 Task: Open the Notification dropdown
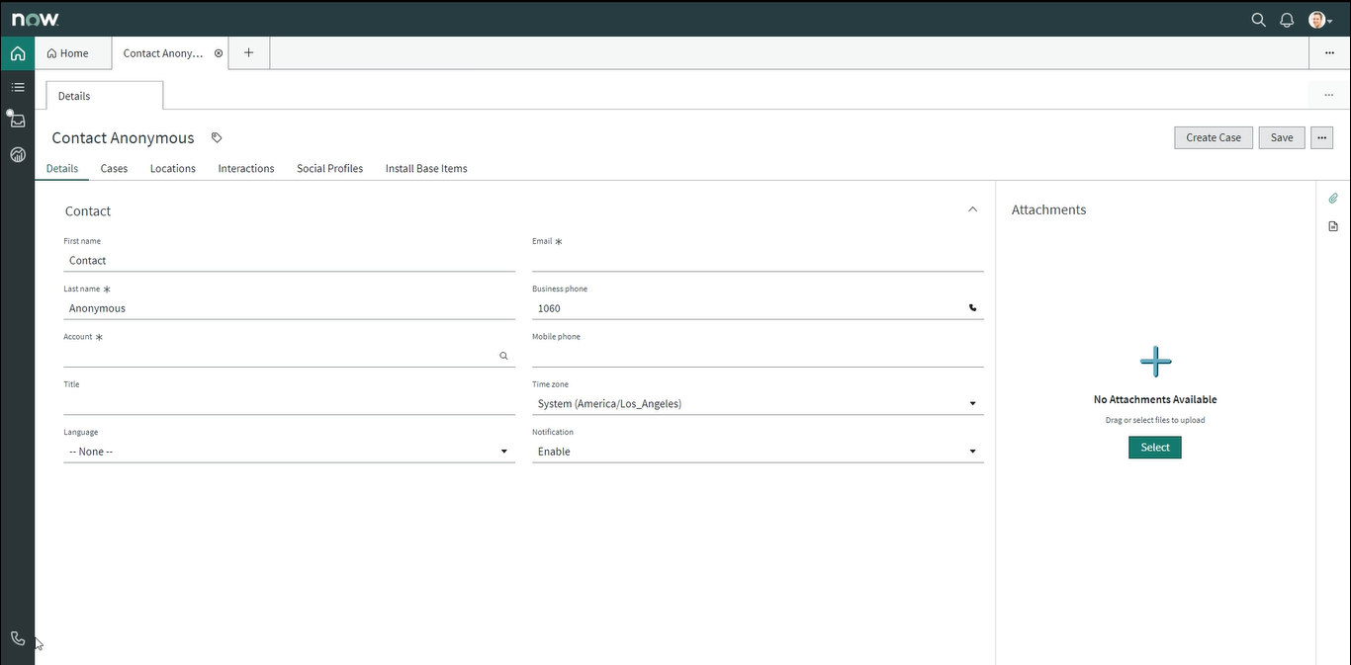pyautogui.click(x=758, y=452)
